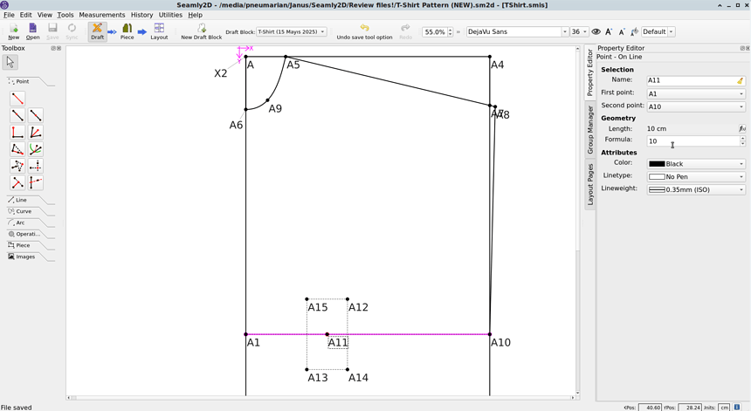751x411 pixels.
Task: Toggle point name visibility eye icon
Action: (596, 31)
